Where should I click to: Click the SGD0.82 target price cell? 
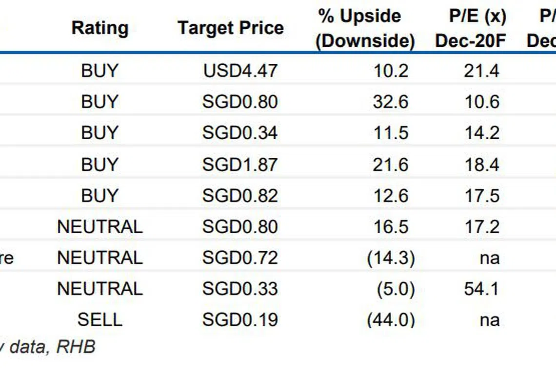pyautogui.click(x=240, y=196)
